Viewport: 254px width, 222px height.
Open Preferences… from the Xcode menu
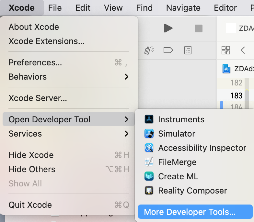coord(69,62)
